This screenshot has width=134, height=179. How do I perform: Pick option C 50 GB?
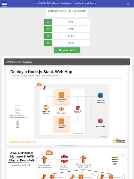(67, 36)
